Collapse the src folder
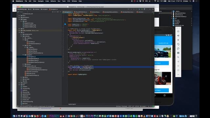The width and height of the screenshot is (210, 118). click(19, 32)
